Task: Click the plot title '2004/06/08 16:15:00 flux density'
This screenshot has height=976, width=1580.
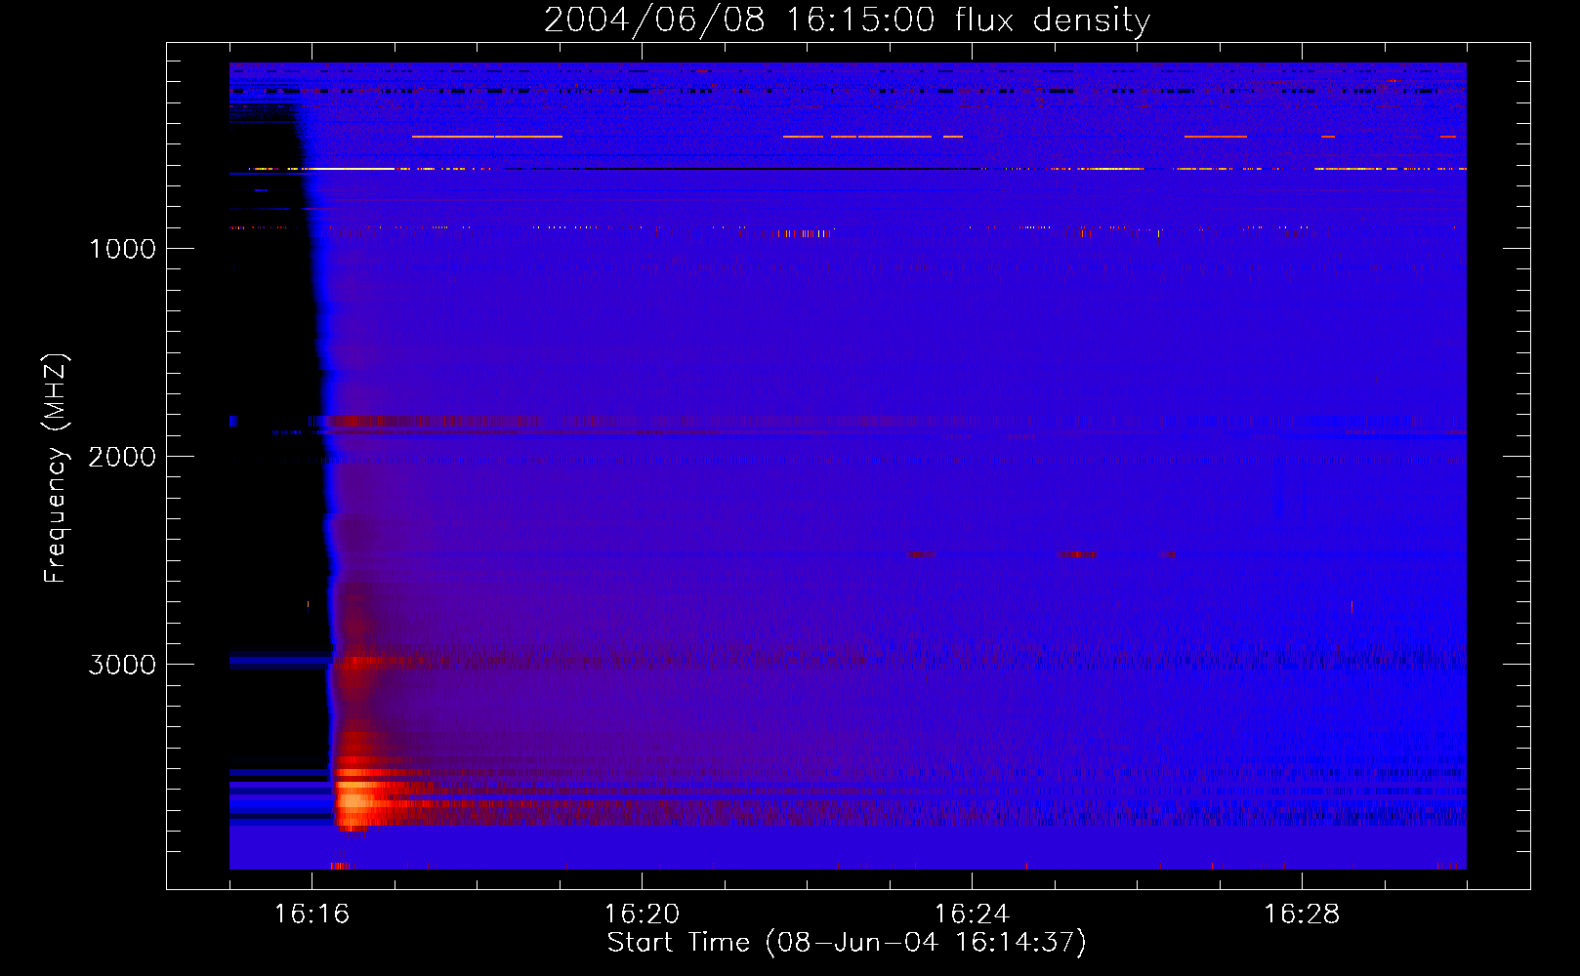Action: [x=847, y=20]
